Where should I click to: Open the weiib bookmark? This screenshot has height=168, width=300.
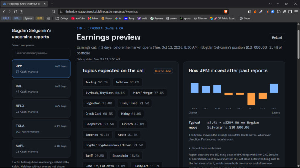tap(142, 19)
